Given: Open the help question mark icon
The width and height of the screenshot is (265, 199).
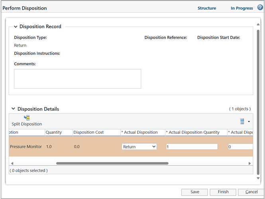Looking at the screenshot, I should coord(260,8).
